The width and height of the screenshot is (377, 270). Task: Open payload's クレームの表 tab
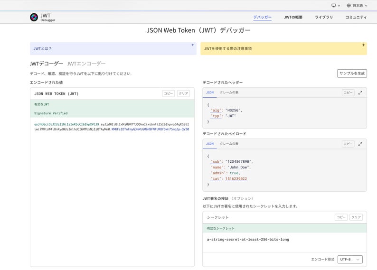click(x=229, y=144)
